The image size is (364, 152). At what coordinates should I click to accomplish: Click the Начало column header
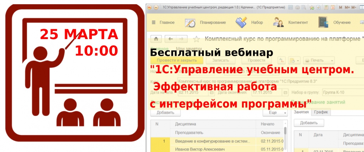tap(270, 124)
